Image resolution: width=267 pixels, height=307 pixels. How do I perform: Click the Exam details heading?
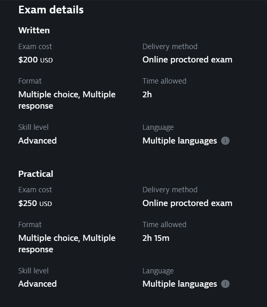coord(51,10)
